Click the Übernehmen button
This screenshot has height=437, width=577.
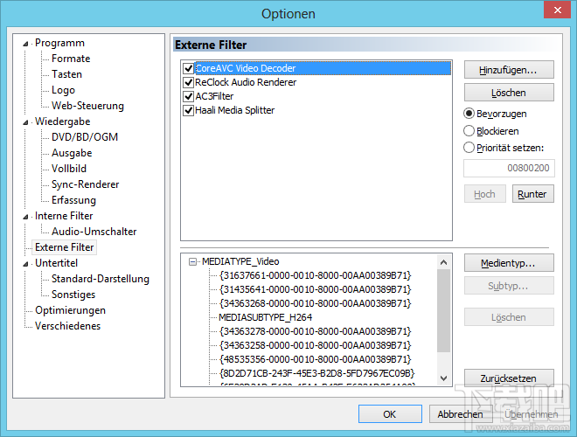click(x=531, y=414)
